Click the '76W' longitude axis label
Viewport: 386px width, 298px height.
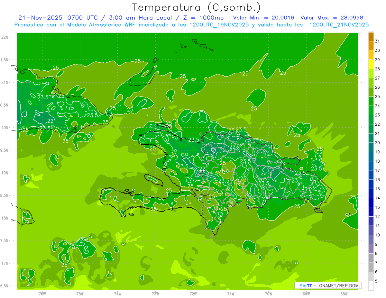pyautogui.click(x=42, y=293)
